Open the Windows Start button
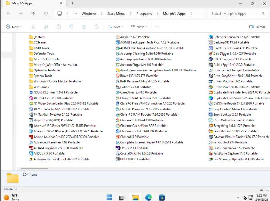 [x=109, y=197]
